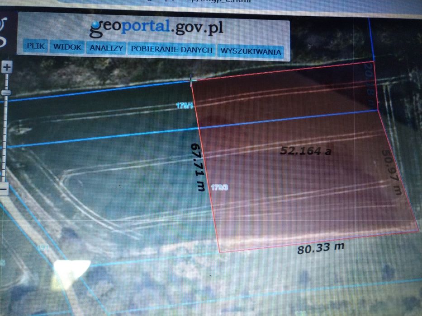This screenshot has height=316, width=422.
Task: Click the 80.33 m measurement label
Action: (x=321, y=248)
